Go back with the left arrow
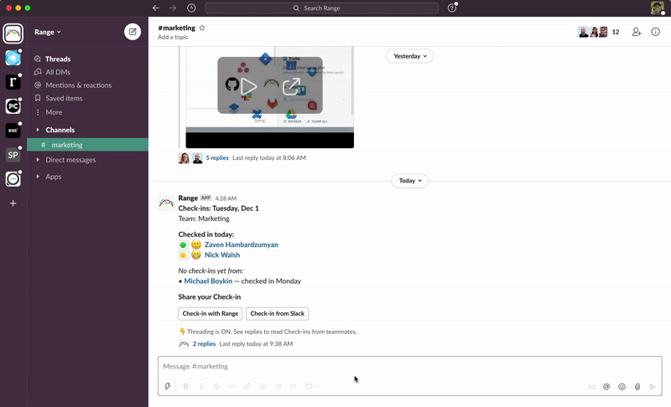The image size is (671, 407). tap(156, 8)
